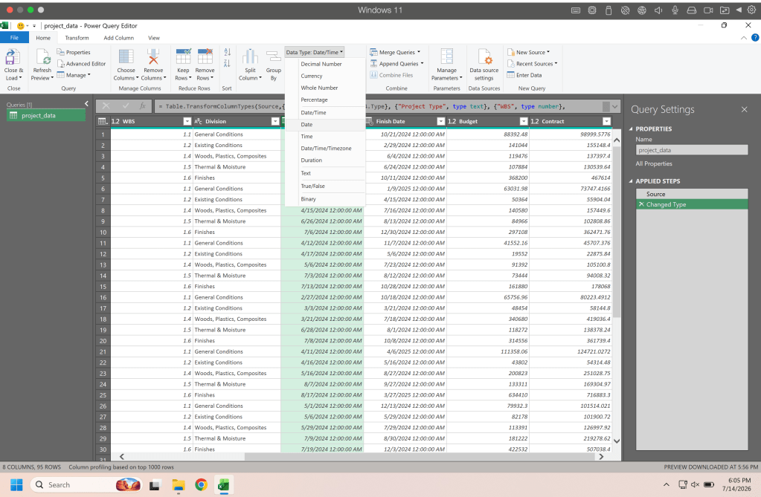Open the Windows Start menu
This screenshot has width=761, height=497.
point(16,484)
